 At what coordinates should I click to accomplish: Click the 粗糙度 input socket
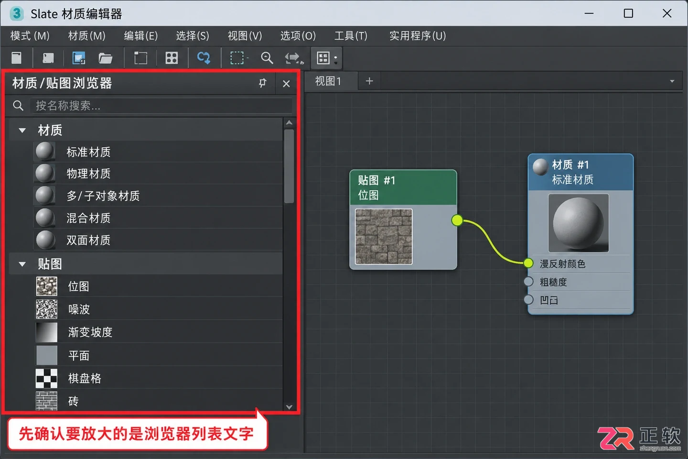(x=528, y=281)
